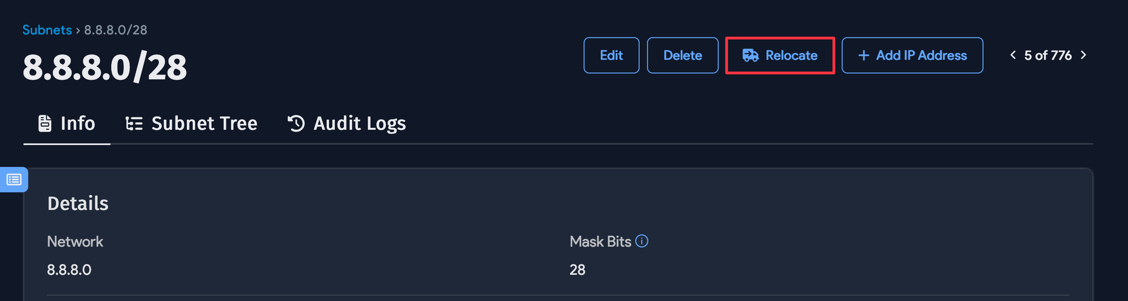The width and height of the screenshot is (1128, 301).
Task: Click the Subnets breadcrumb link
Action: pos(47,30)
